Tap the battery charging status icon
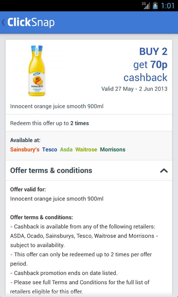 click(155, 6)
